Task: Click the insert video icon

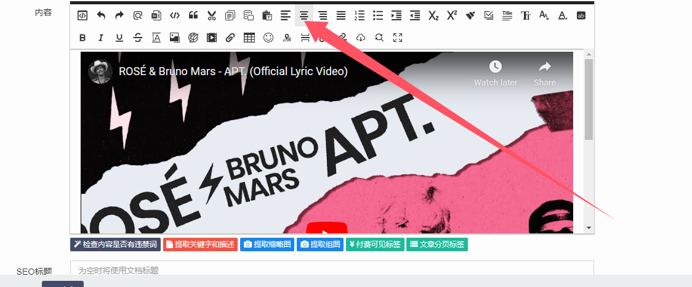Action: (212, 38)
